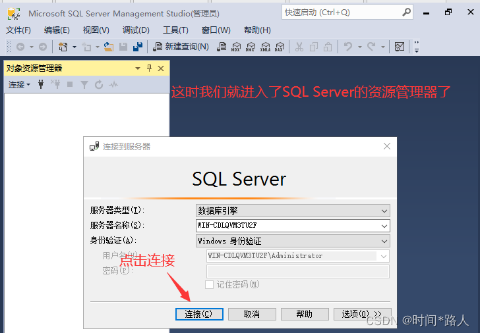Click the quick launch magnifier icon
This screenshot has height=333, width=480.
[406, 13]
